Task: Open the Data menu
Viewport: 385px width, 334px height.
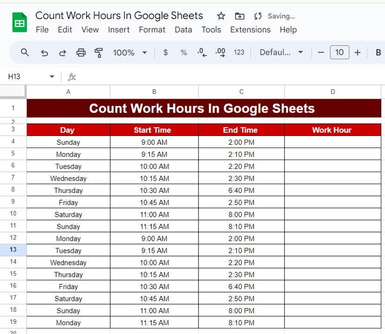Action: (x=183, y=30)
